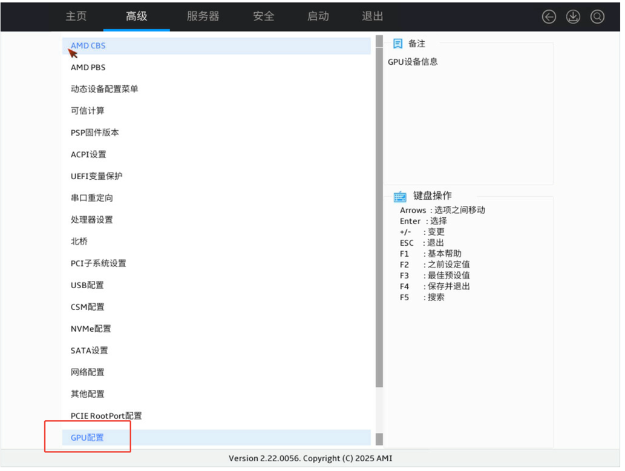The height and width of the screenshot is (471, 625).
Task: Open the 退出 tab
Action: coord(372,16)
